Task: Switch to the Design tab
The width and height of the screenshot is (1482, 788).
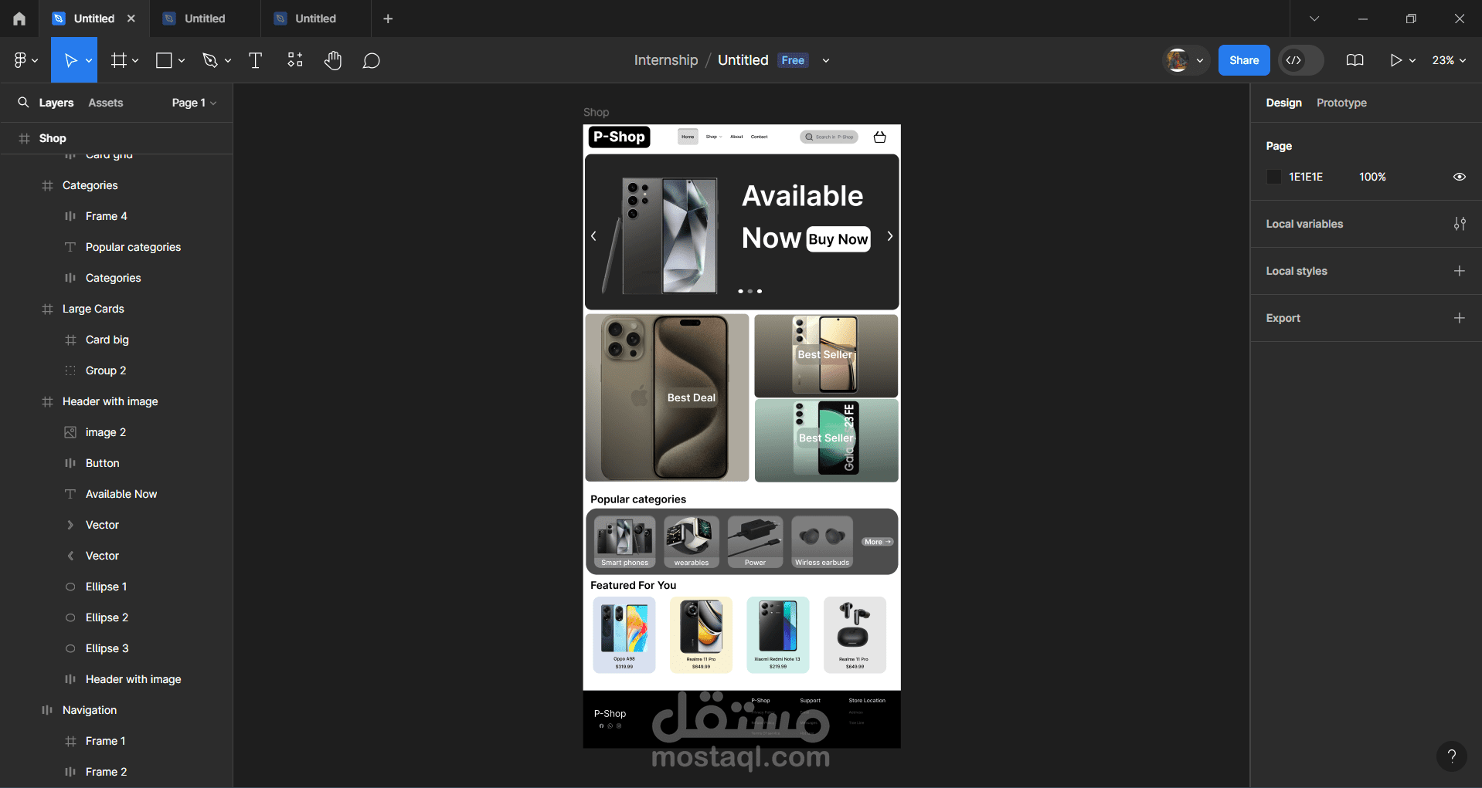Action: click(x=1283, y=103)
